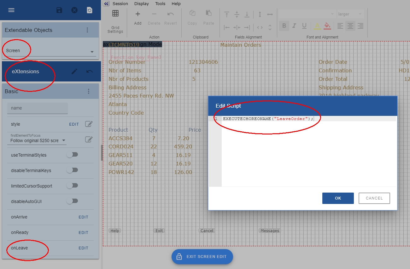Image resolution: width=410 pixels, height=269 pixels.
Task: Click the eXtensions pencil edit icon
Action: click(x=74, y=72)
